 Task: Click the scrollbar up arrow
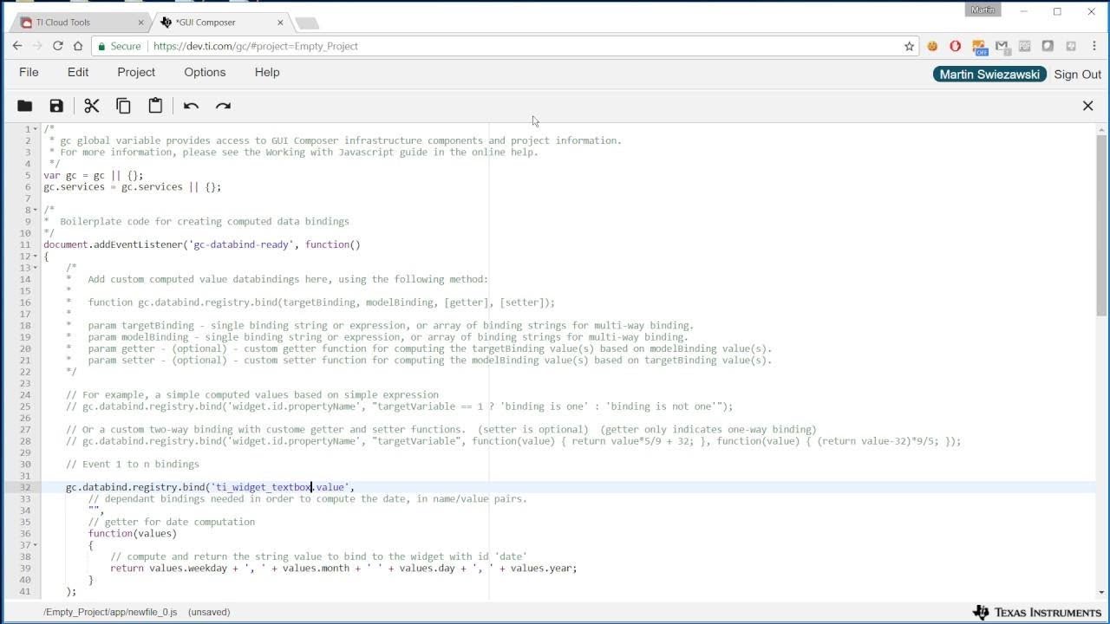[1101, 129]
